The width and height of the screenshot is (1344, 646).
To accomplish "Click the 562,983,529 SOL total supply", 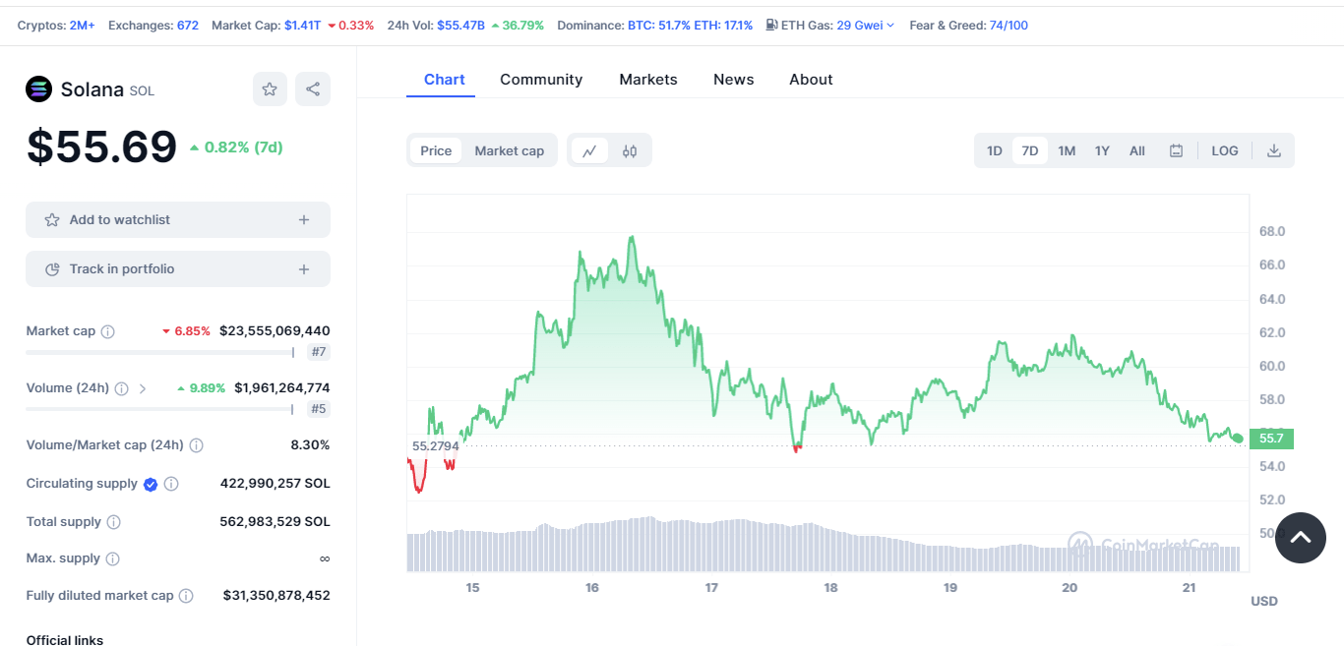I will 275,522.
